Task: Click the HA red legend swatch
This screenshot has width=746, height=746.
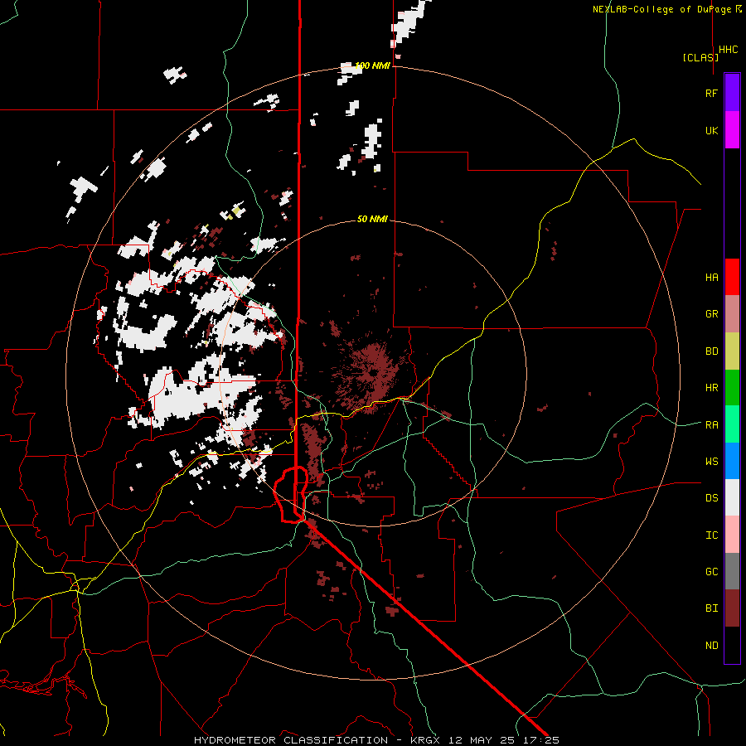Action: 732,277
